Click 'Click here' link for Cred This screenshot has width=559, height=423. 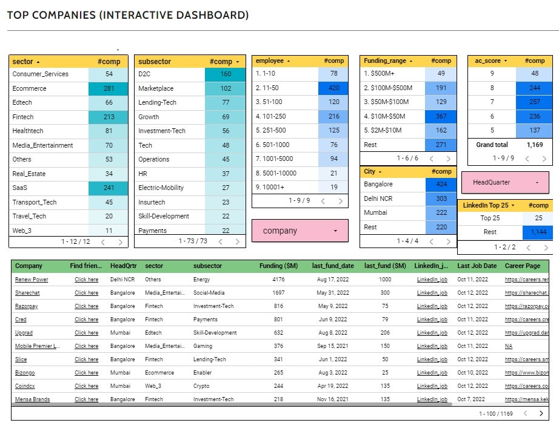tap(86, 320)
